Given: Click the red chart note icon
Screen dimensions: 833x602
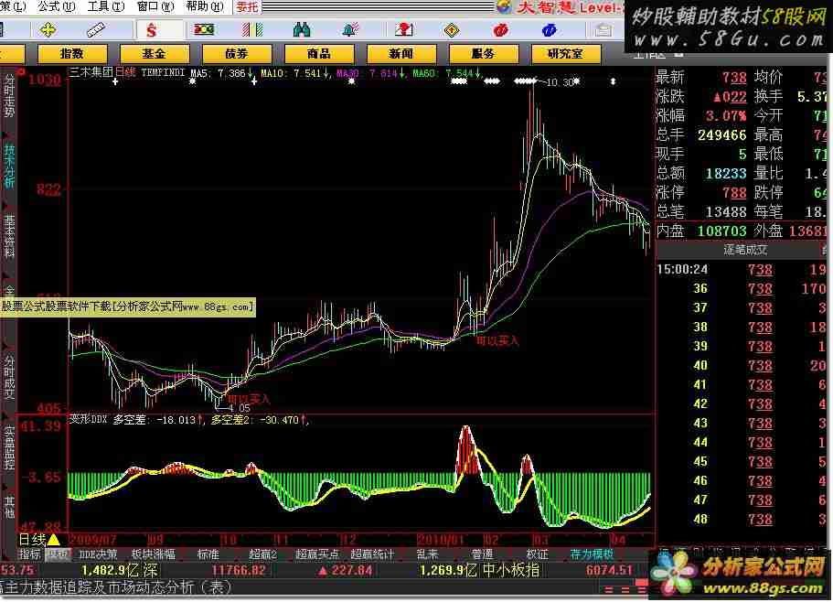Looking at the screenshot, I should [x=404, y=30].
